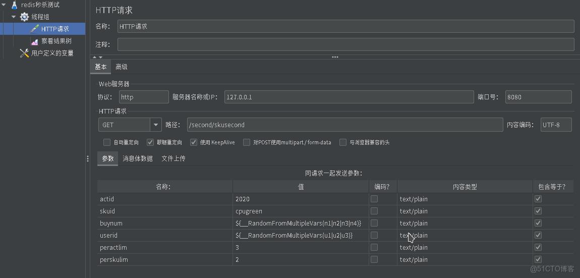The height and width of the screenshot is (278, 580).
Task: Click the collapse arrows above the 基本 tab
Action: coord(97,57)
